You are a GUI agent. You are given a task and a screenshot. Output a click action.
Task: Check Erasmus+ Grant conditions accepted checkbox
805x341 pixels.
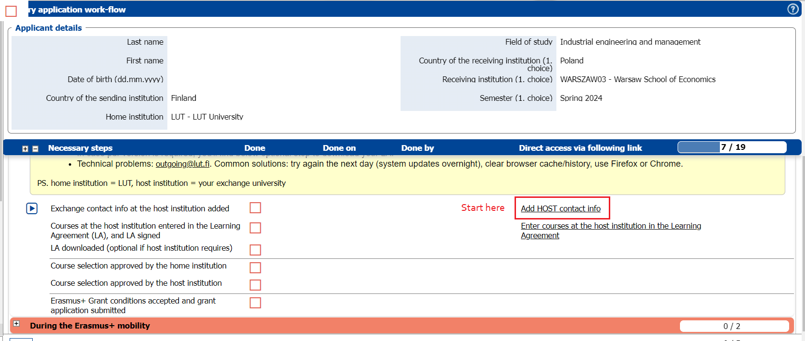point(255,303)
